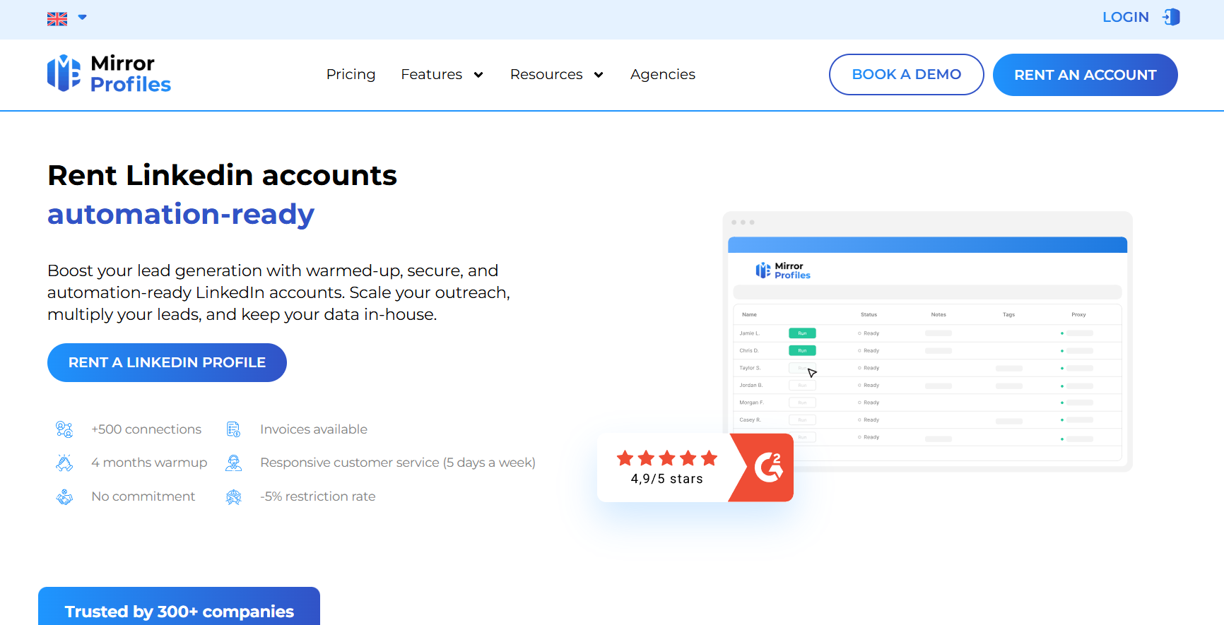Expand the Features dropdown menu
Screen dimensions: 1224x625
click(x=442, y=74)
